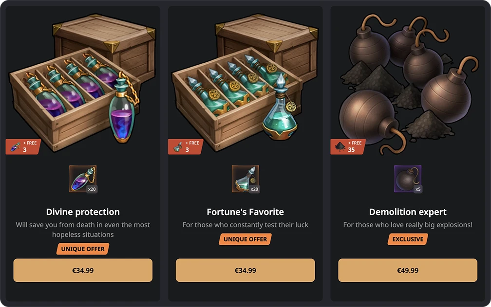Open the Divine protection title
The image size is (491, 307).
click(83, 212)
